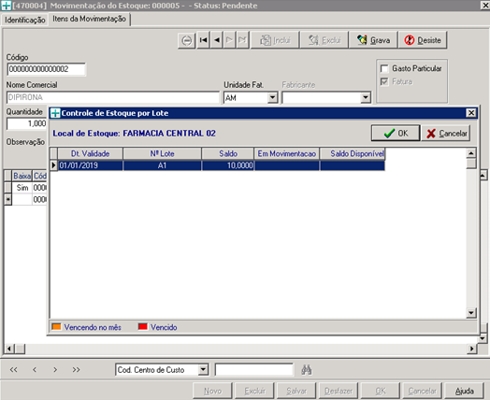Click horizontal scrollbar right arrow

pyautogui.click(x=471, y=349)
